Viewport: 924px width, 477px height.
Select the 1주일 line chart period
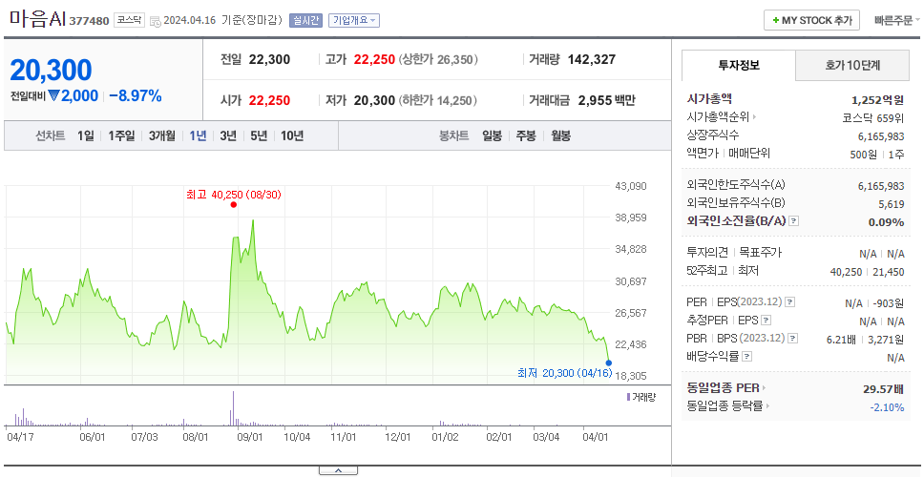click(x=121, y=136)
